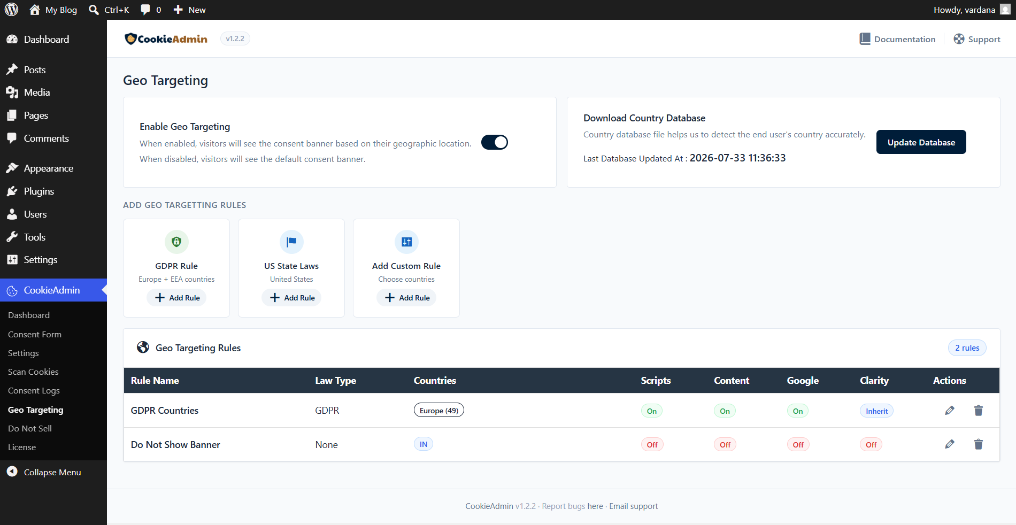Open search with the Ctrl+K magnifier
The height and width of the screenshot is (525, 1016).
(x=94, y=10)
